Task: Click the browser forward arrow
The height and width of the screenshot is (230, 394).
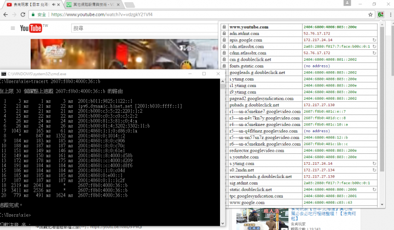Action: (x=14, y=15)
